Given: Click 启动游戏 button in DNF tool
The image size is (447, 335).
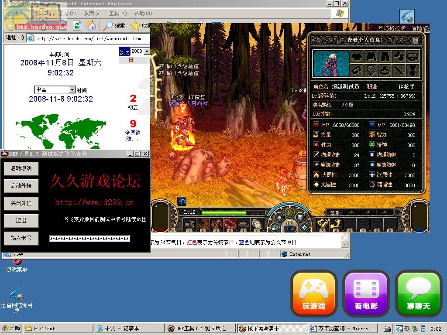Looking at the screenshot, I should pos(21,168).
